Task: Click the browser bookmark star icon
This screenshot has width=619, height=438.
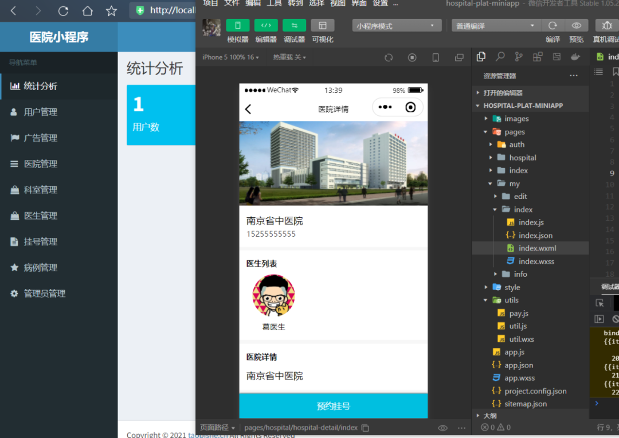Action: (111, 11)
